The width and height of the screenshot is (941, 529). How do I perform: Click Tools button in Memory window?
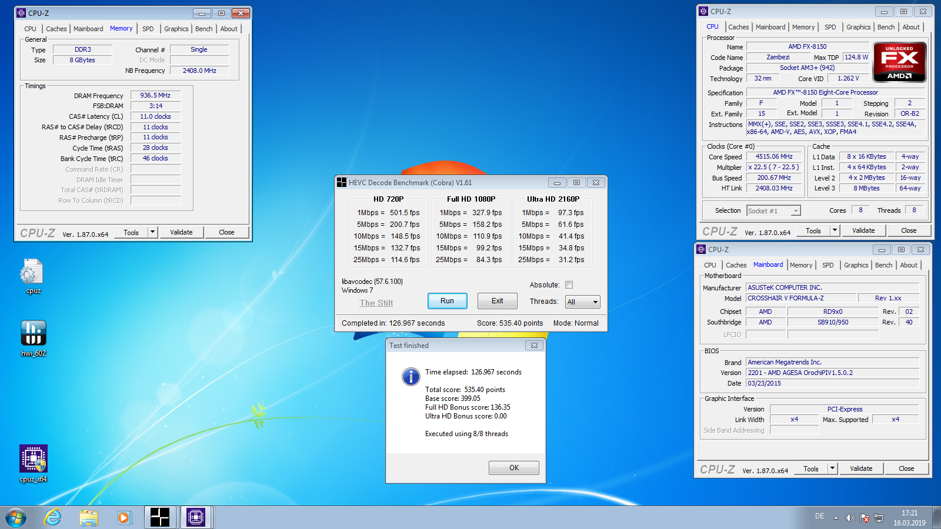point(131,232)
